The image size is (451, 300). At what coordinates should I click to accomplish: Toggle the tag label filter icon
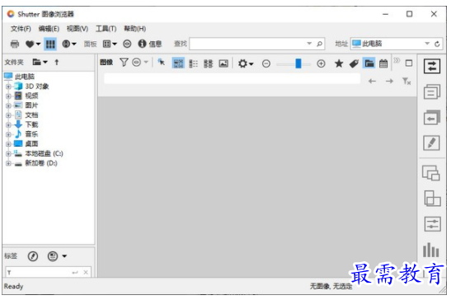click(354, 63)
